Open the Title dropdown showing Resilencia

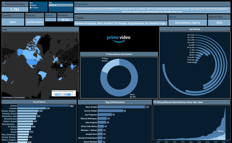[61, 5]
